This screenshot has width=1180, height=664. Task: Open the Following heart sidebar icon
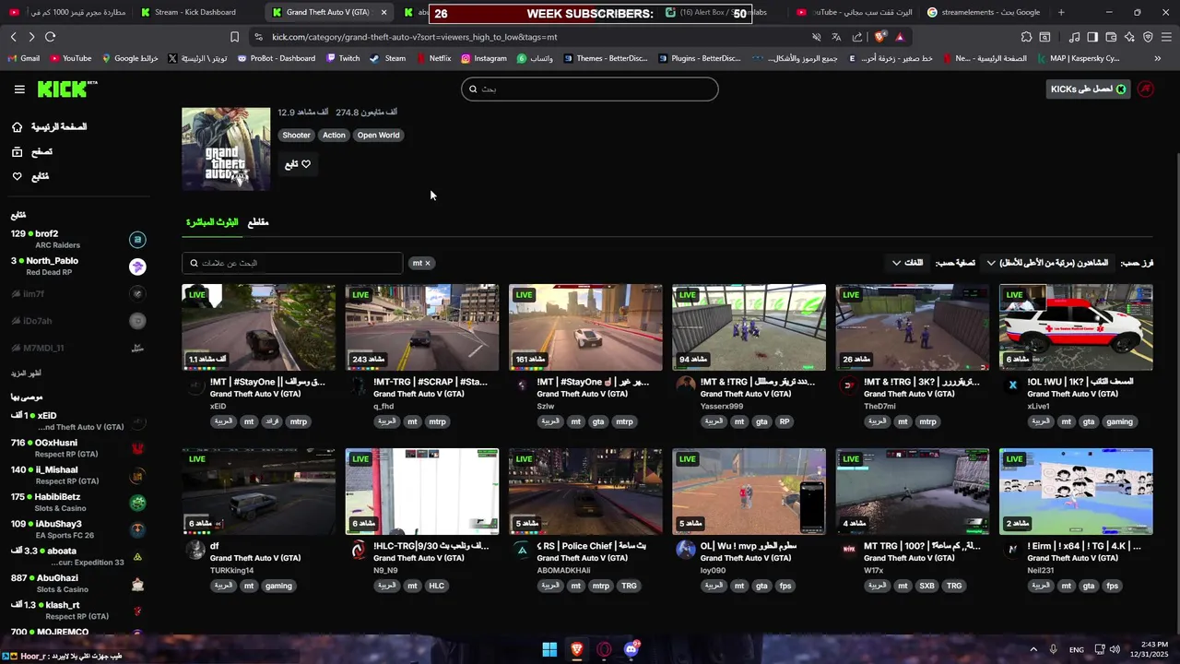(x=17, y=176)
